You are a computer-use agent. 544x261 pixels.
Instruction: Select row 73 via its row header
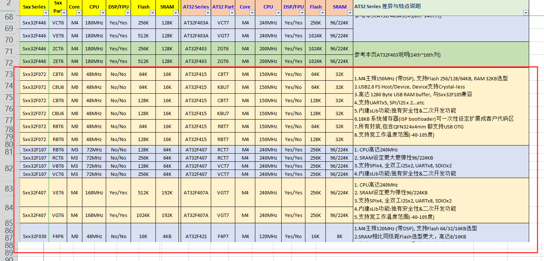9,74
